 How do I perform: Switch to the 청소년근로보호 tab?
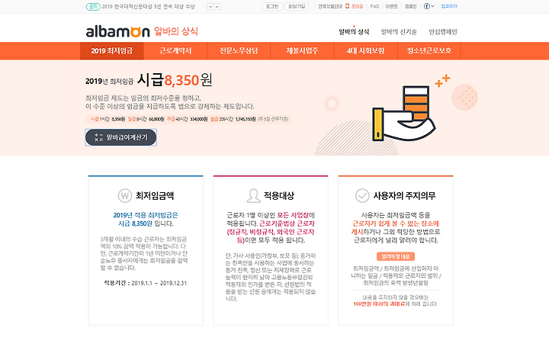click(x=429, y=51)
